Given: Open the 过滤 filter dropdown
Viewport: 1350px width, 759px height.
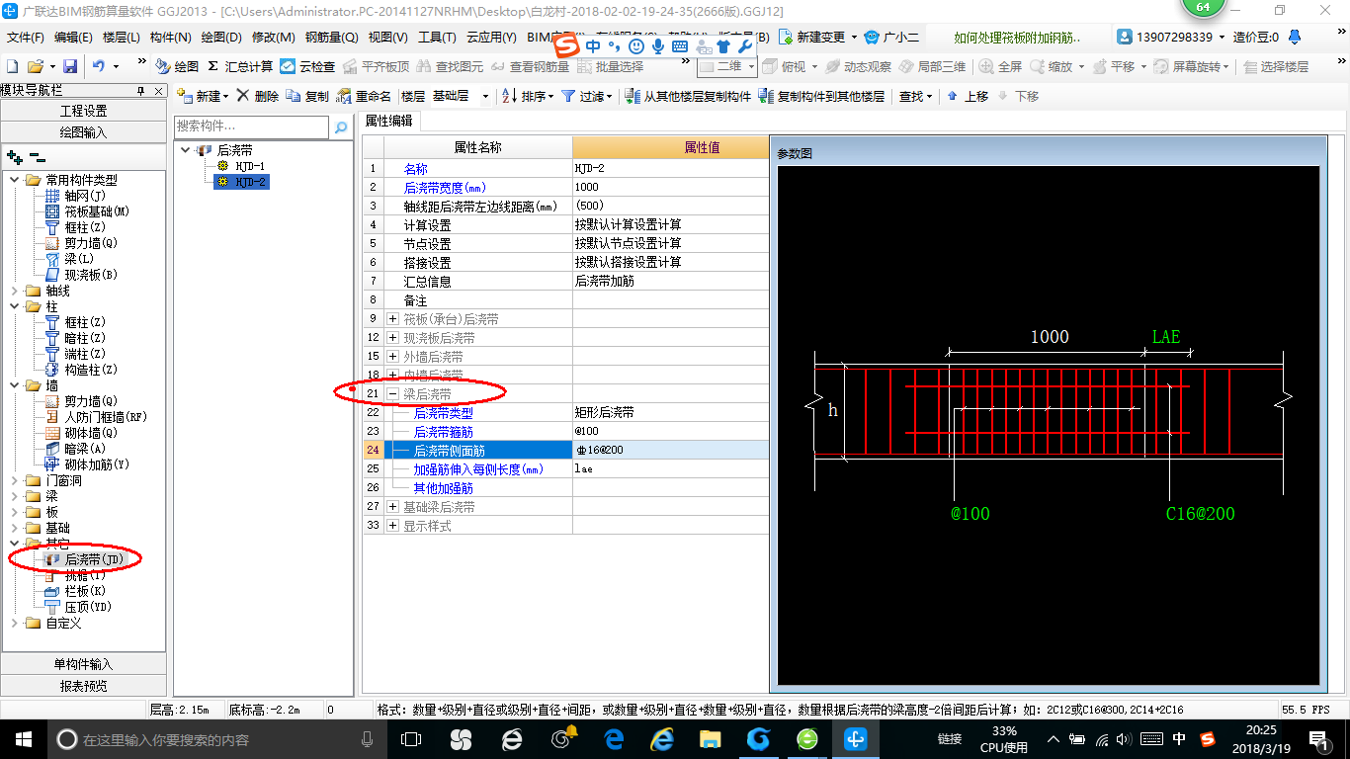Looking at the screenshot, I should point(587,96).
